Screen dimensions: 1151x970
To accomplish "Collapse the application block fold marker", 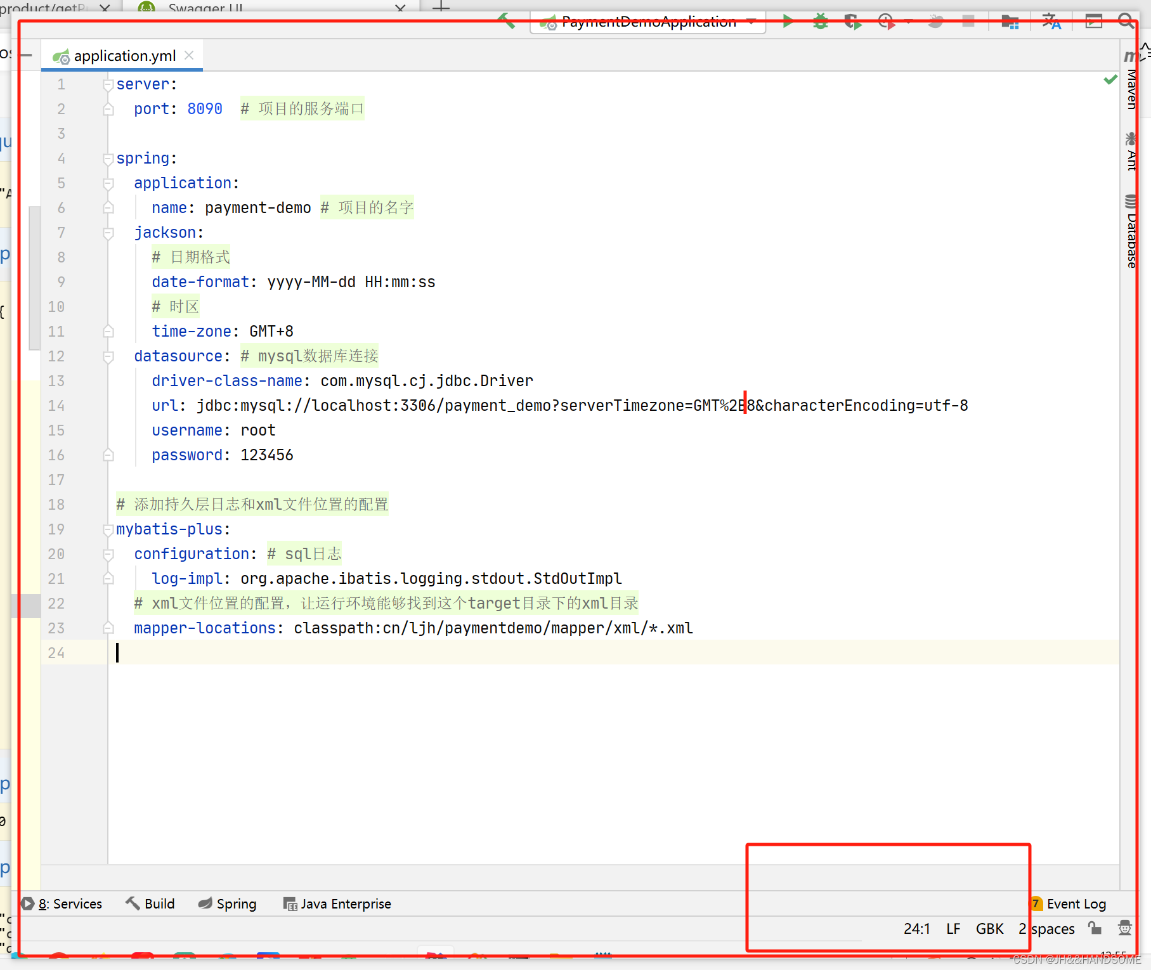I will coord(108,183).
